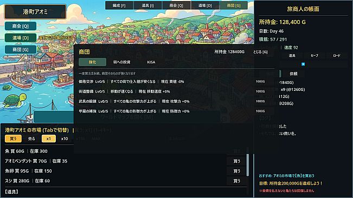Open the 編成 [F] top tab
This screenshot has height=198, width=353.
119,5
